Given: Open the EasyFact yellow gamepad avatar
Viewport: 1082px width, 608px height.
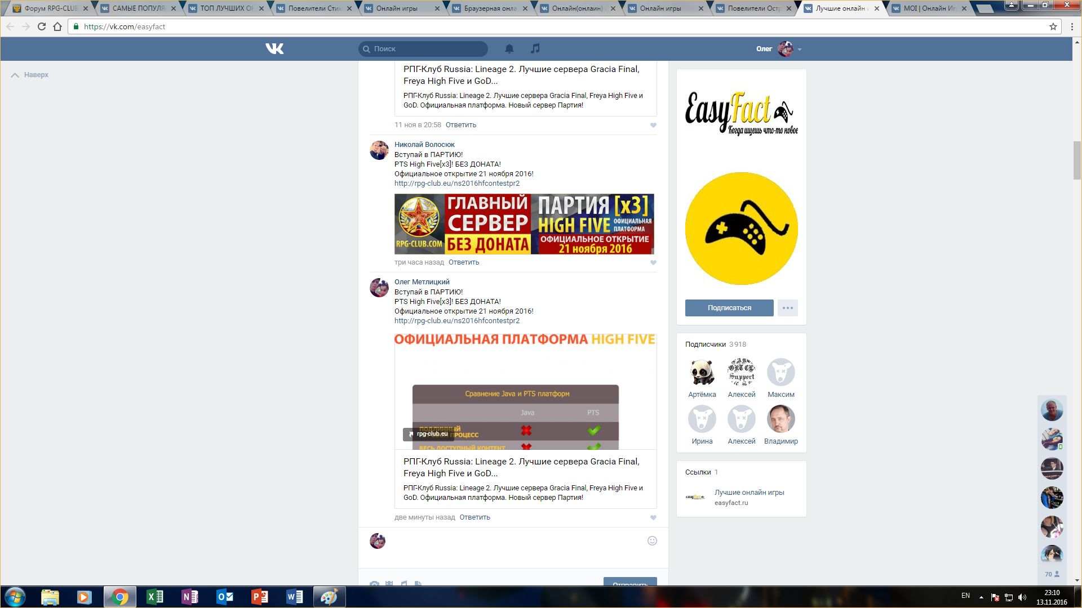Looking at the screenshot, I should (742, 229).
